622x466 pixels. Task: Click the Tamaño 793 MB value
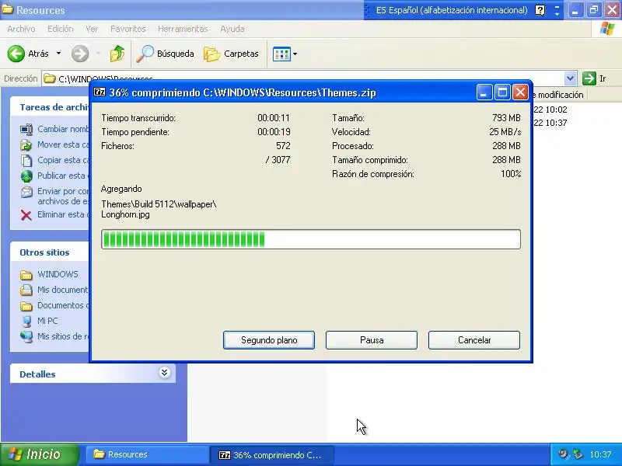point(506,118)
